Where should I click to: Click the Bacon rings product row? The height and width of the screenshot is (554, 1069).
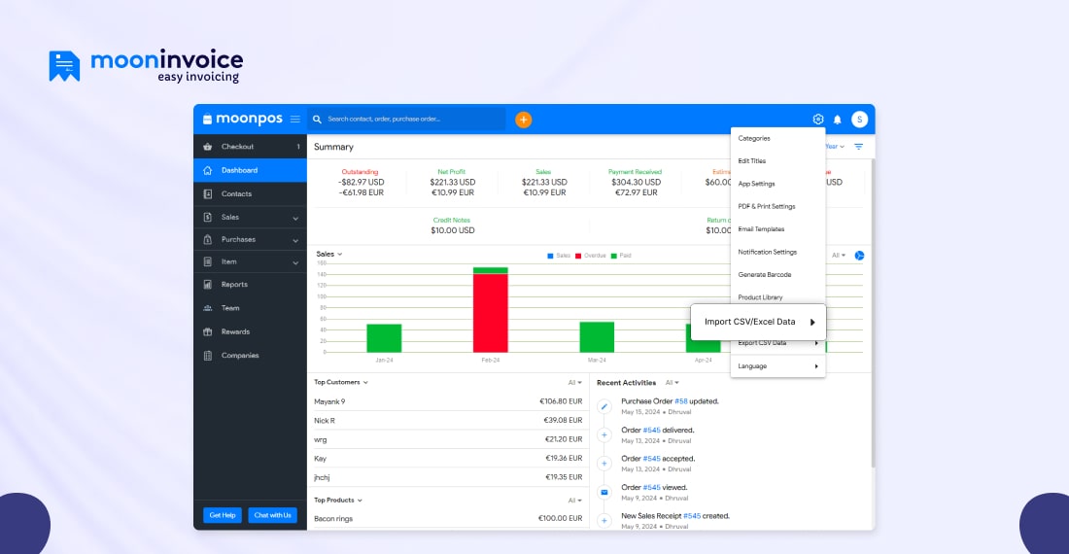pos(448,519)
